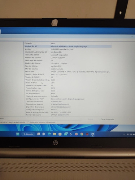Check 'Buscar solo nombres de categoría' checkbox

29,122
